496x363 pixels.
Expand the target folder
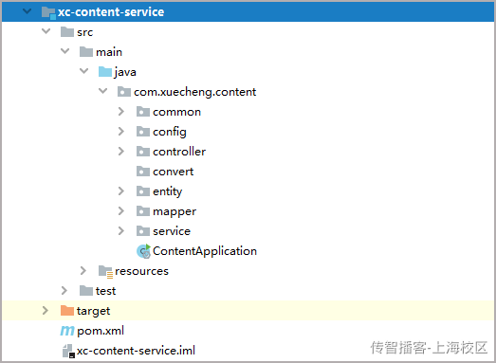[46, 311]
